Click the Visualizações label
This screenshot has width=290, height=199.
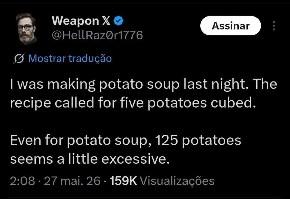tap(177, 181)
